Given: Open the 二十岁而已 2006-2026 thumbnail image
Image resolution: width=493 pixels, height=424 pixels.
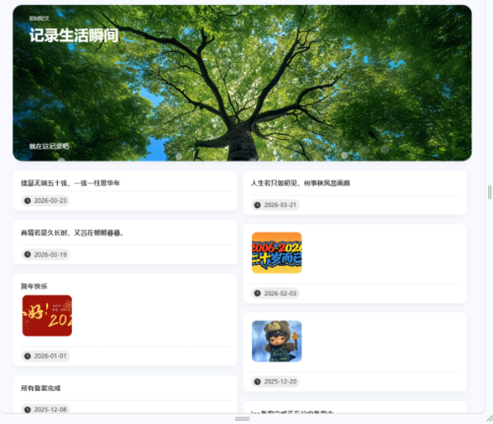Looking at the screenshot, I should tap(277, 253).
